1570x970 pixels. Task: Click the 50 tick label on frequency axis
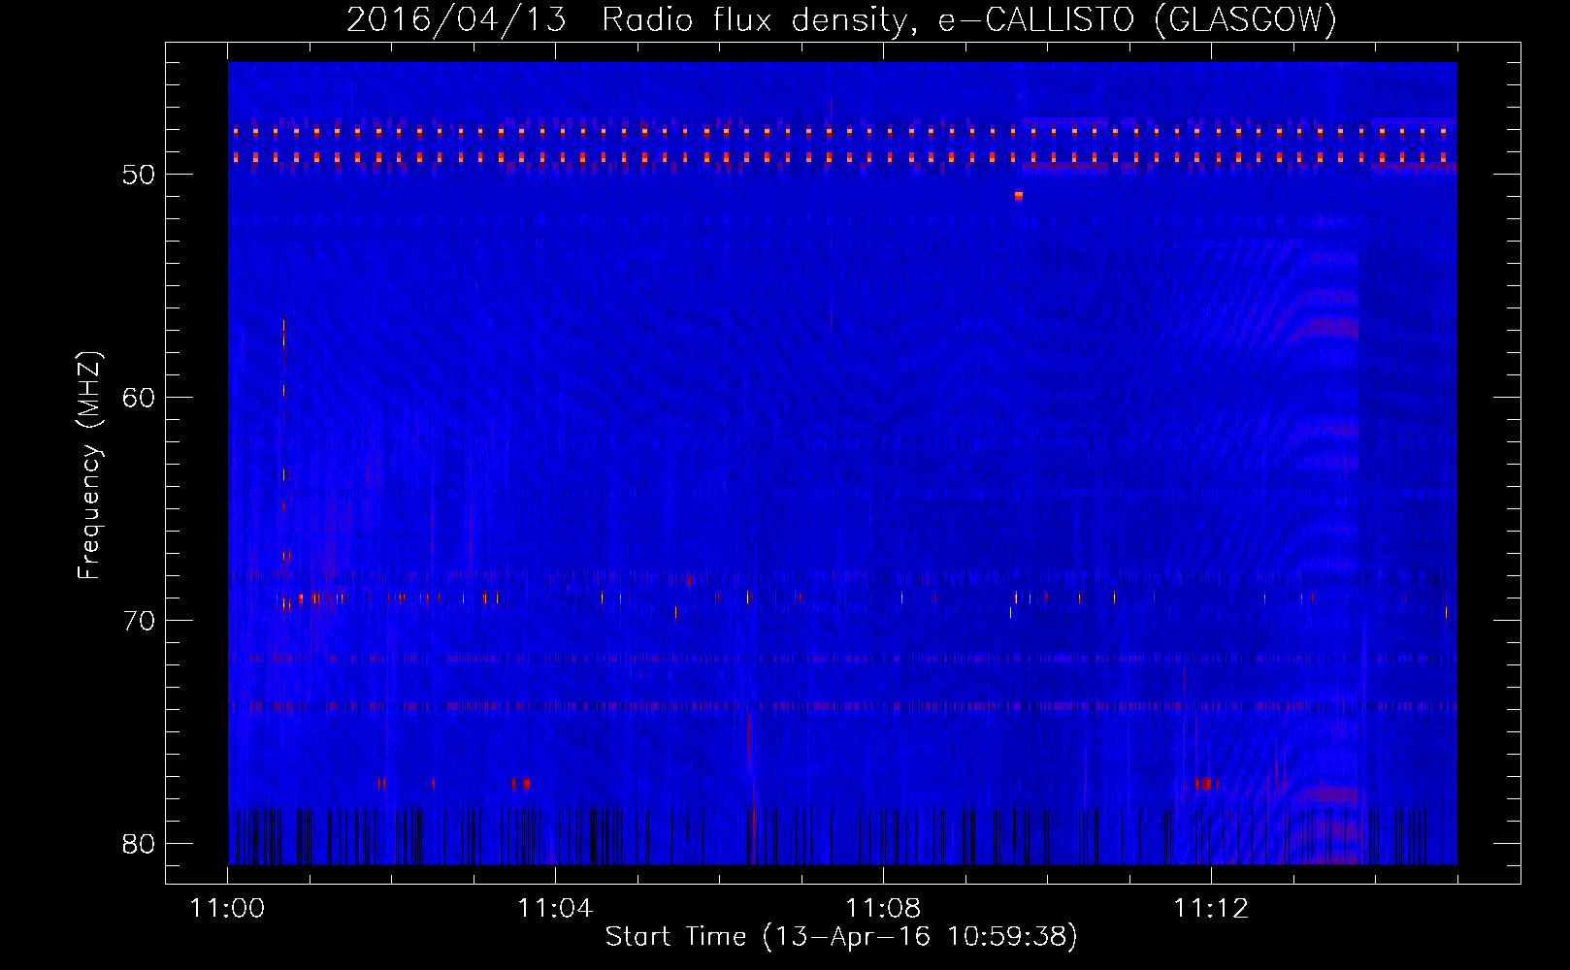(x=139, y=175)
